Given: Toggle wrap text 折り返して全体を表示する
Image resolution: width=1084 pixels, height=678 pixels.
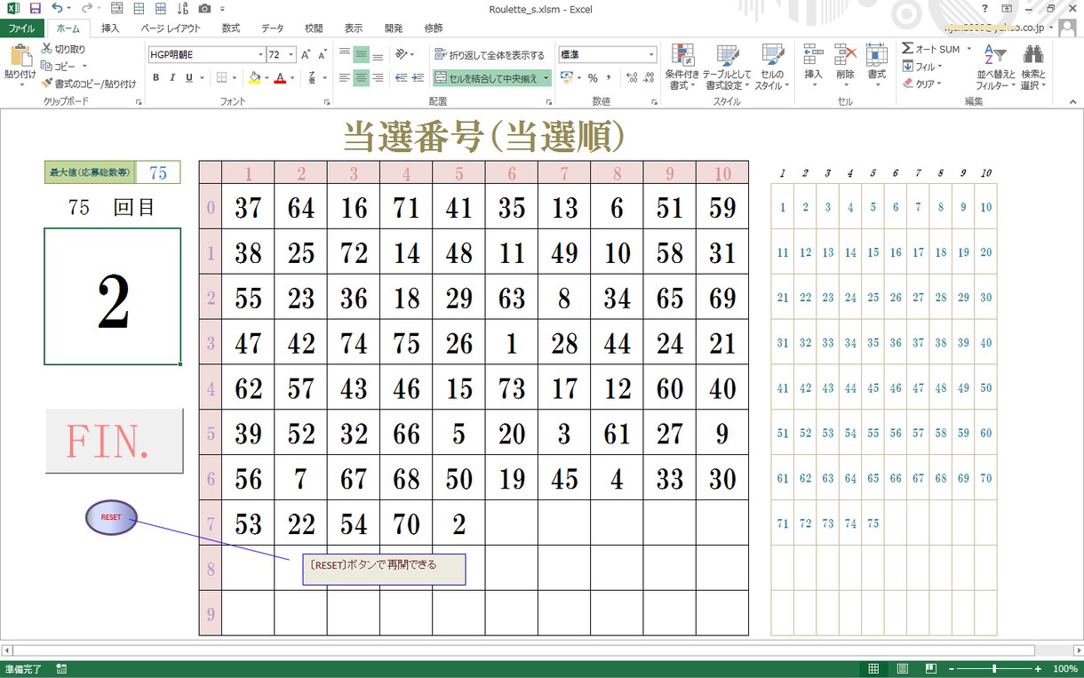Looking at the screenshot, I should [x=490, y=55].
